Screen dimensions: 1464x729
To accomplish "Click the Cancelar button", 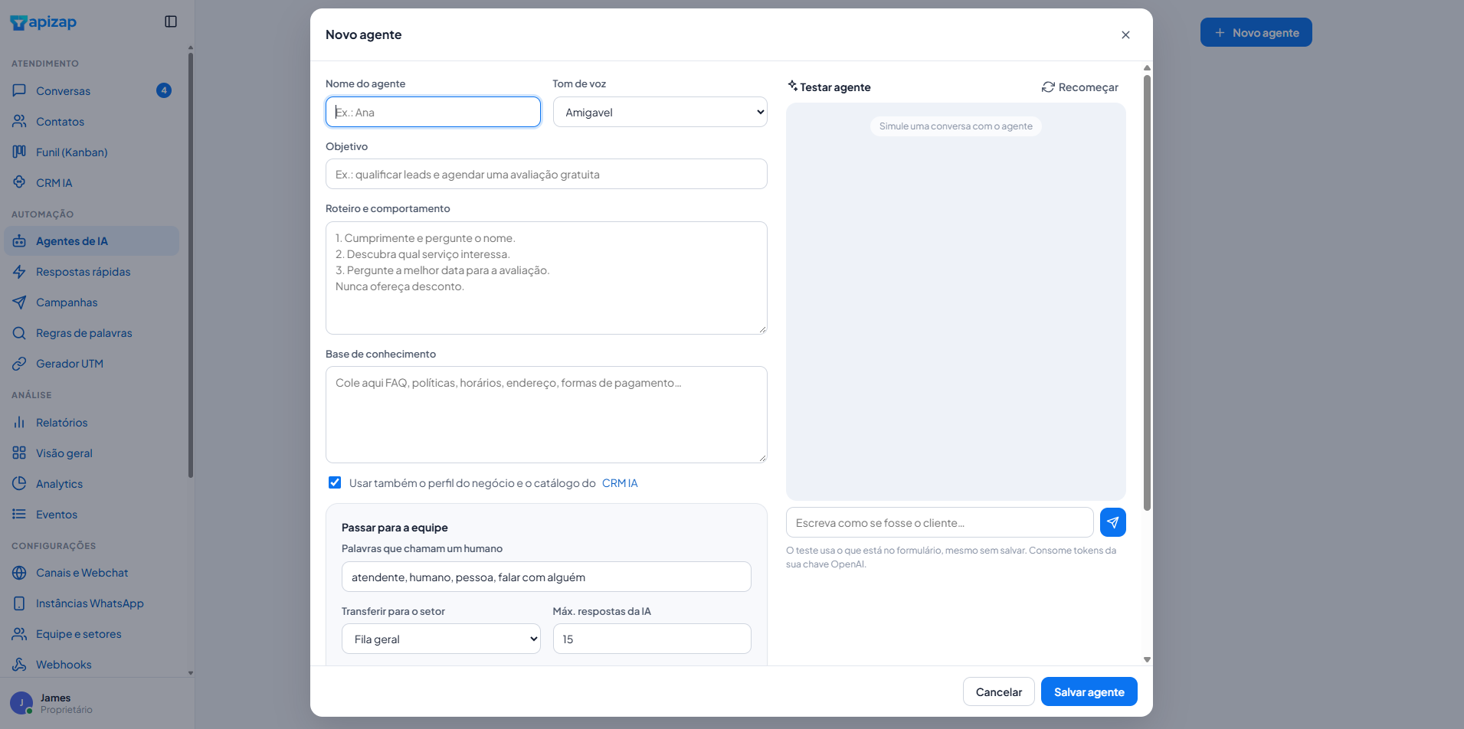I will click(998, 691).
